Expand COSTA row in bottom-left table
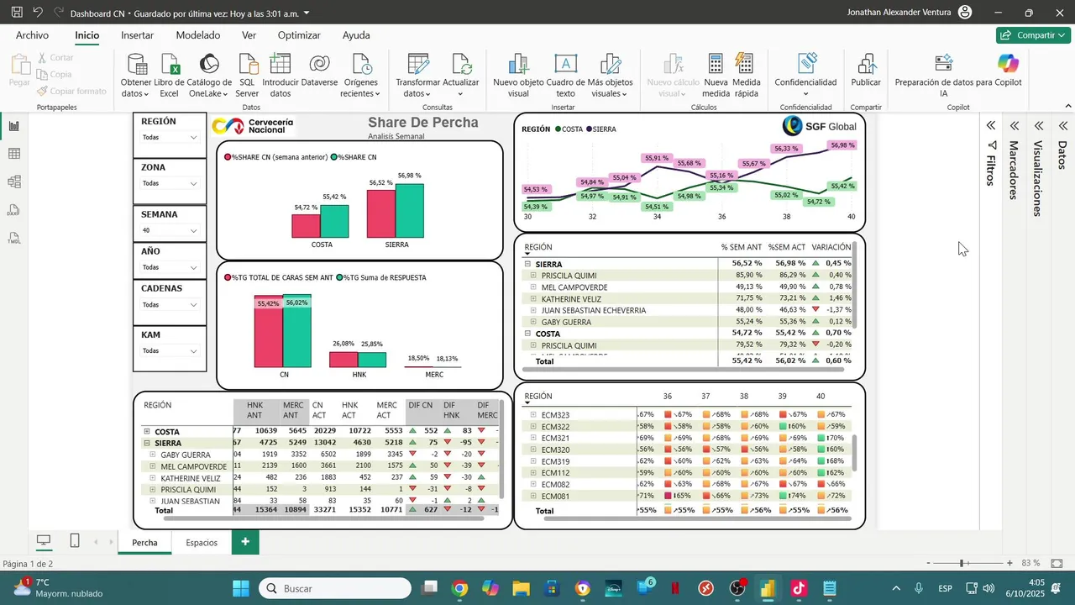Screen dimensions: 1075x605 click(147, 431)
